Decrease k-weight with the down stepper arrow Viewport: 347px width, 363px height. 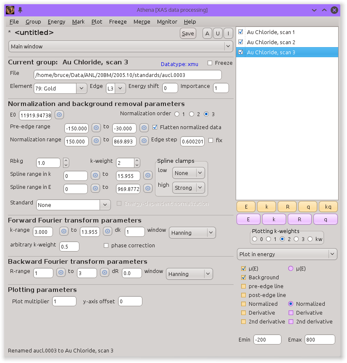pos(137,165)
